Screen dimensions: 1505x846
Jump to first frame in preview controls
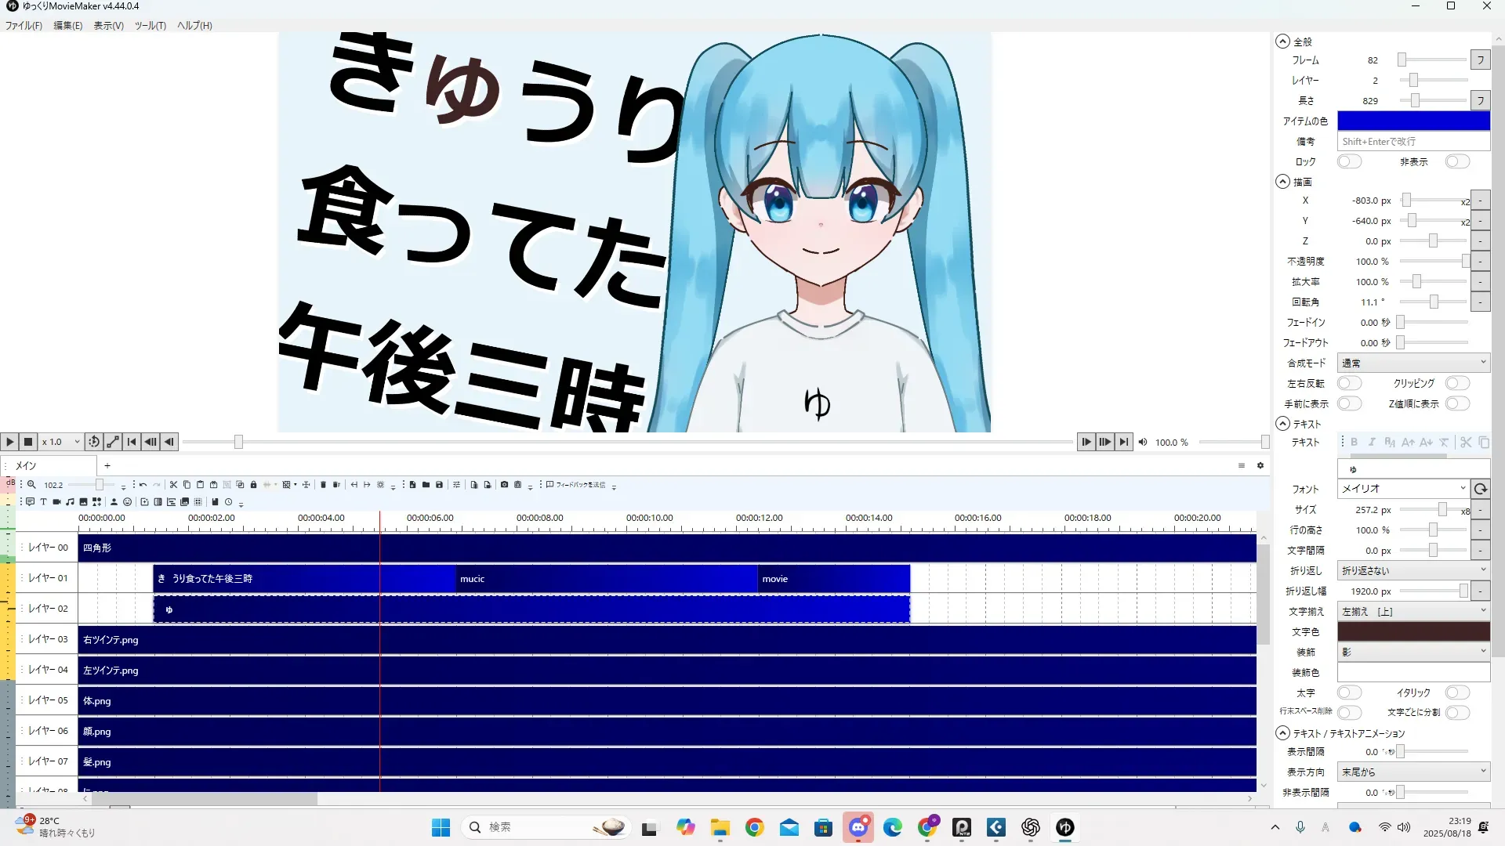[132, 442]
